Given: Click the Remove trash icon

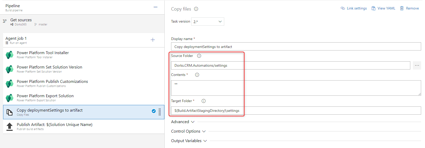Looking at the screenshot, I should pyautogui.click(x=402, y=8).
